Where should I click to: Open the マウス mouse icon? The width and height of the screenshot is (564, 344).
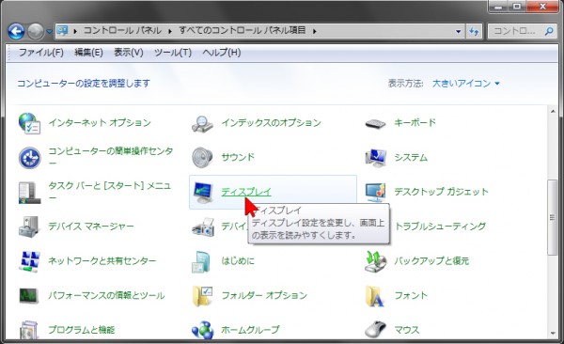click(x=375, y=329)
